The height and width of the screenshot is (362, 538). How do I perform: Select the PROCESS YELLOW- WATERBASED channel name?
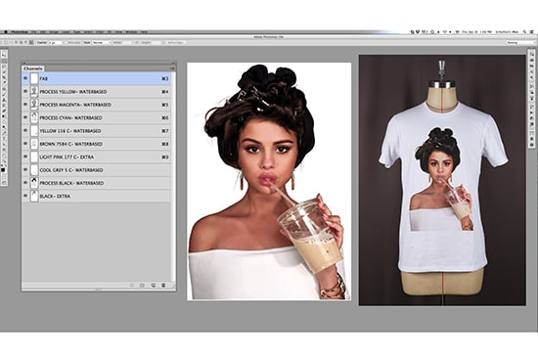coord(73,92)
